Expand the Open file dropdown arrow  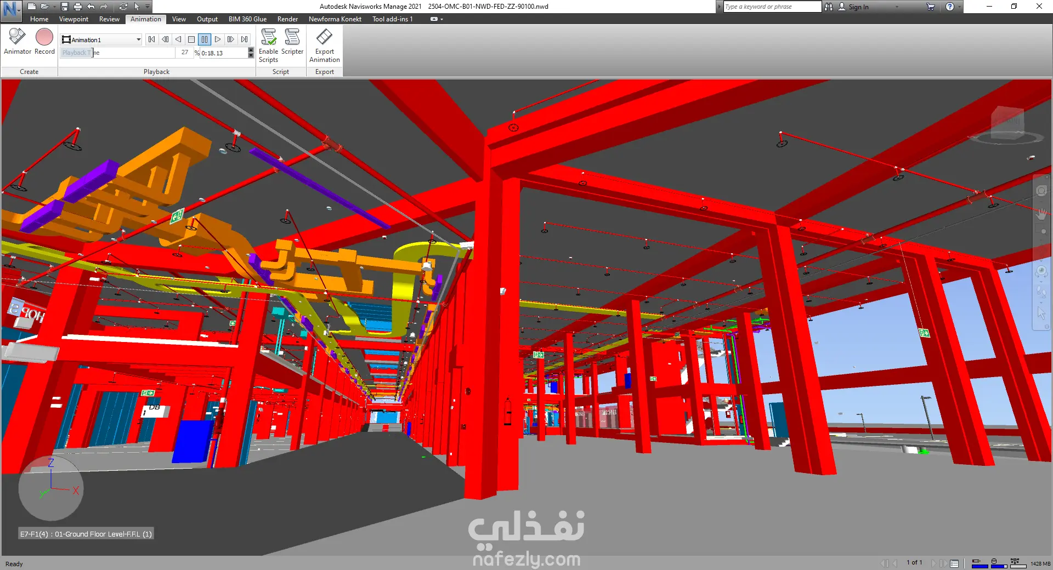click(x=54, y=7)
